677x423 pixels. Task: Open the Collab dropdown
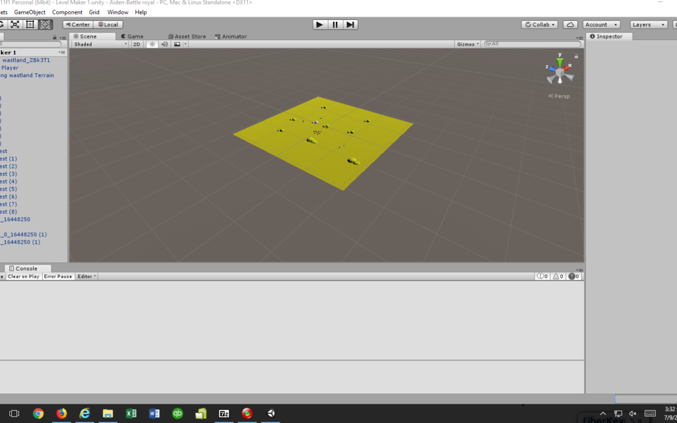(540, 24)
